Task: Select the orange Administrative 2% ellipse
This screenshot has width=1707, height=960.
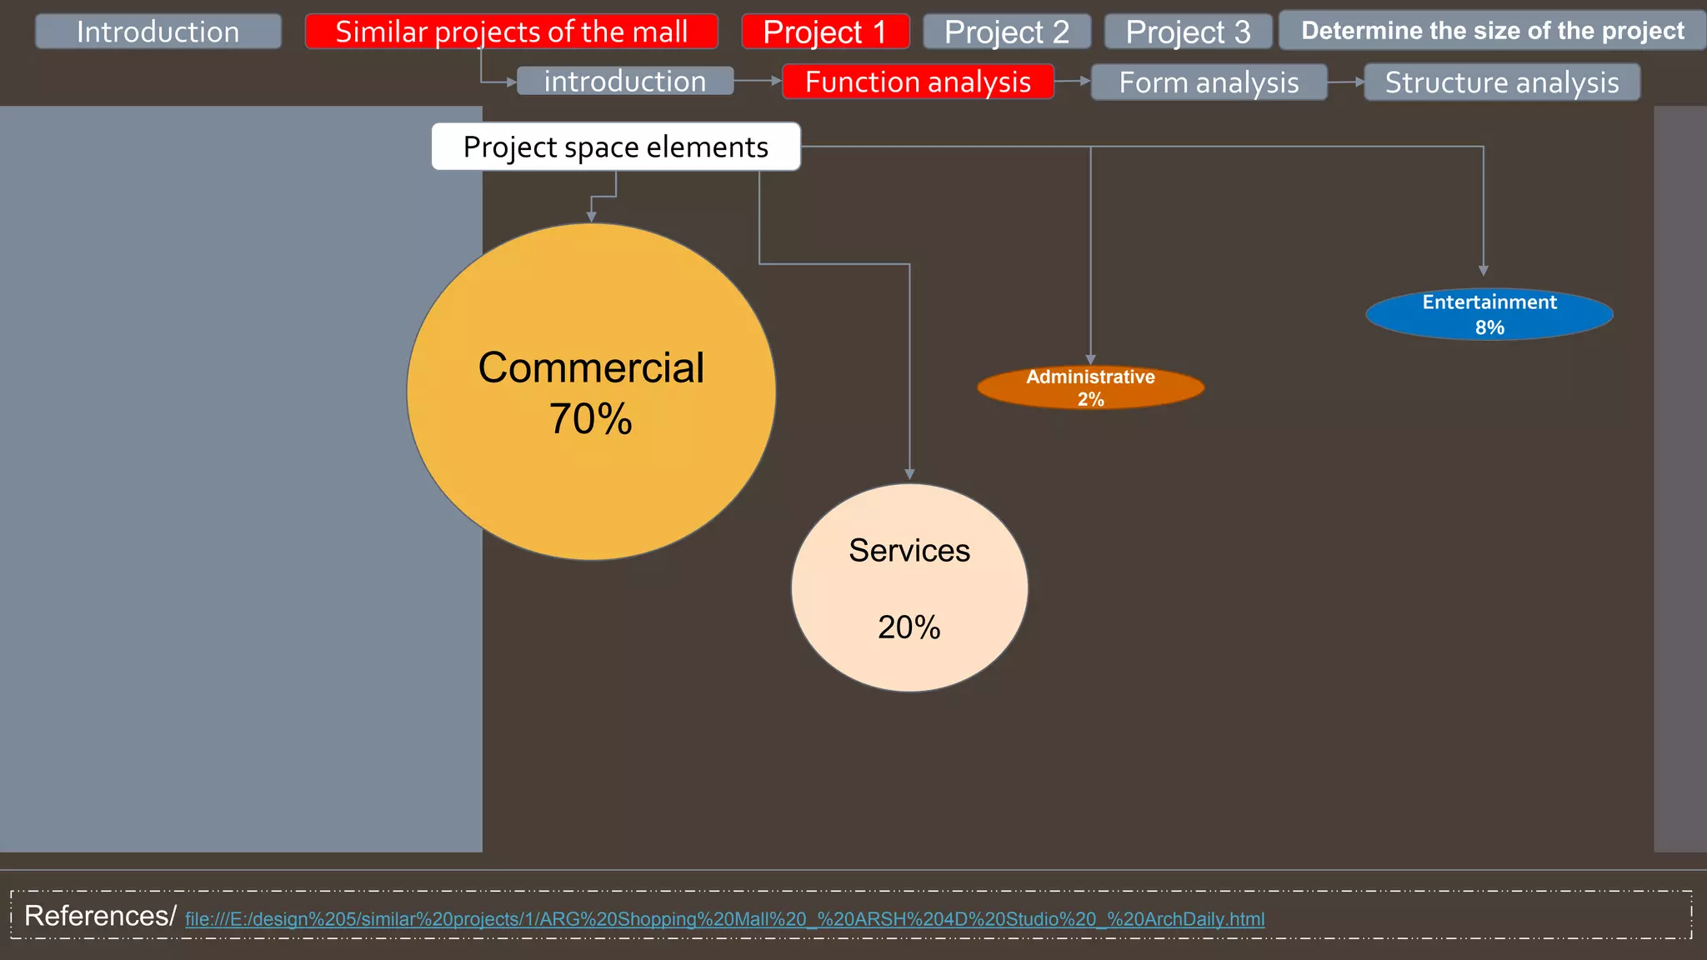Action: 1090,387
